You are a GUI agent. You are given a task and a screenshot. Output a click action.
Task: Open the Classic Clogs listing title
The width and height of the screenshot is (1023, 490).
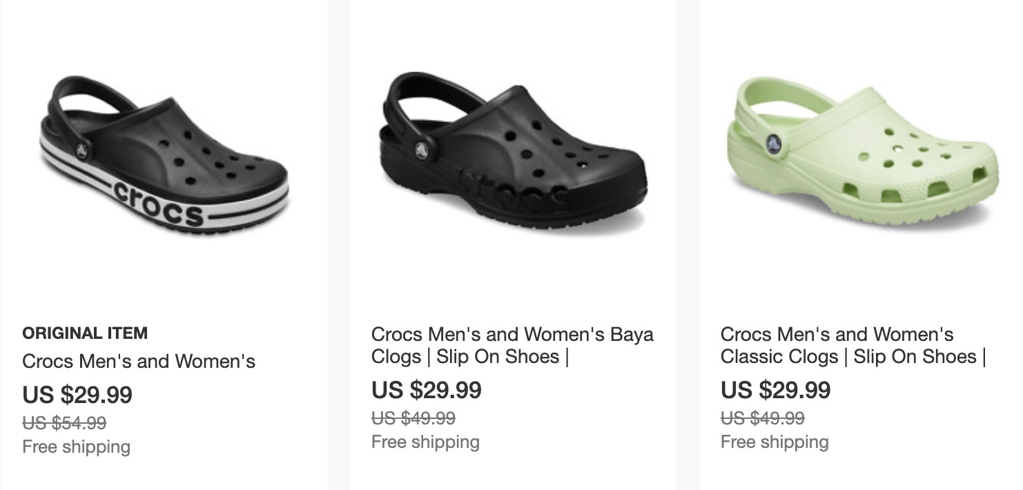point(852,345)
